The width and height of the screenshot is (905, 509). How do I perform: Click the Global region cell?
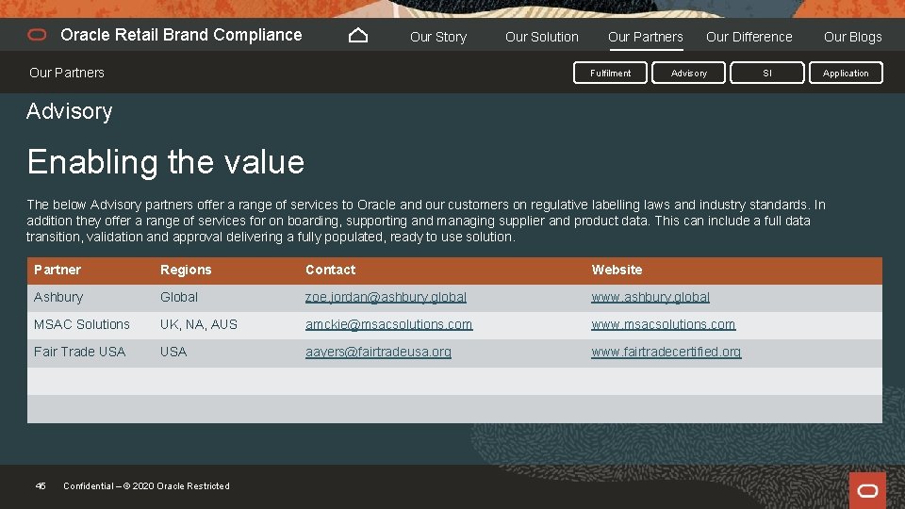179,297
